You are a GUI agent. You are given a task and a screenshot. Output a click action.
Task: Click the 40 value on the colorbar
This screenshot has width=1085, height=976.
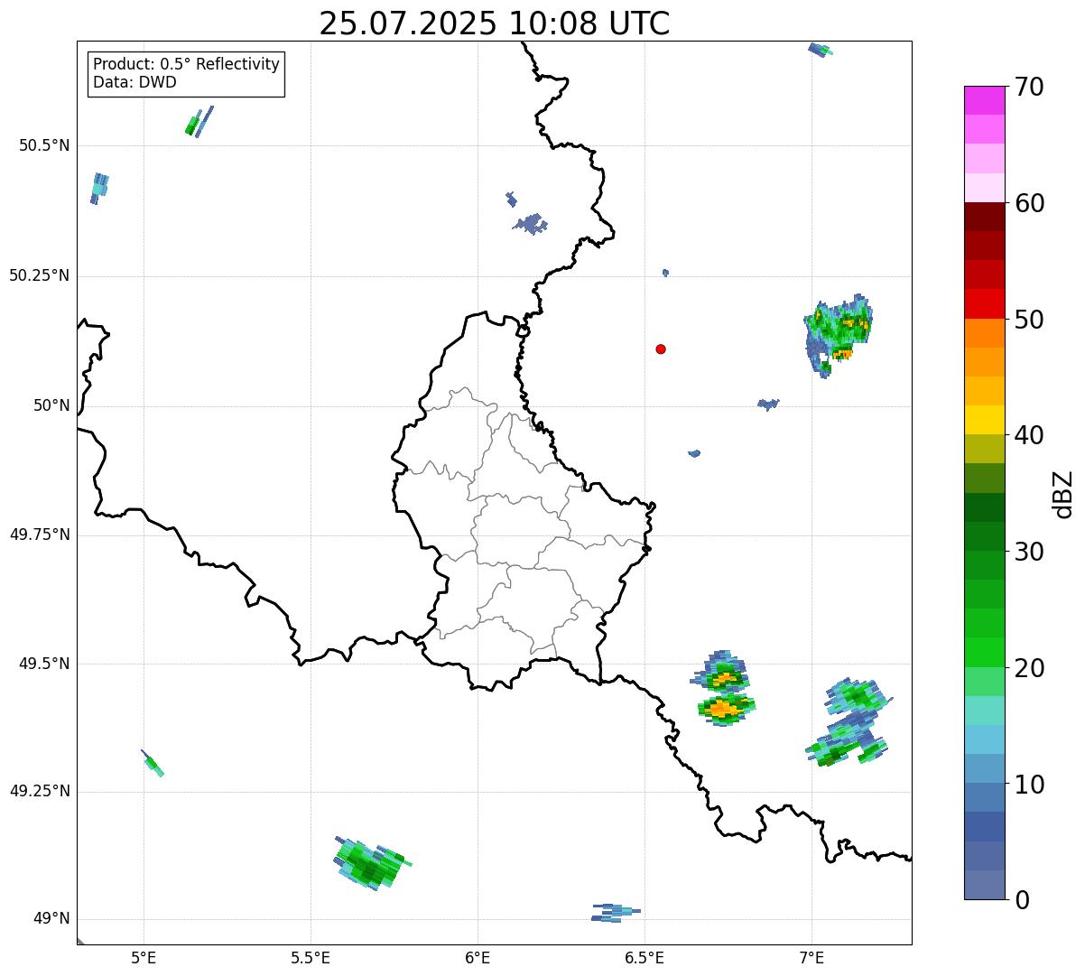point(1029,435)
